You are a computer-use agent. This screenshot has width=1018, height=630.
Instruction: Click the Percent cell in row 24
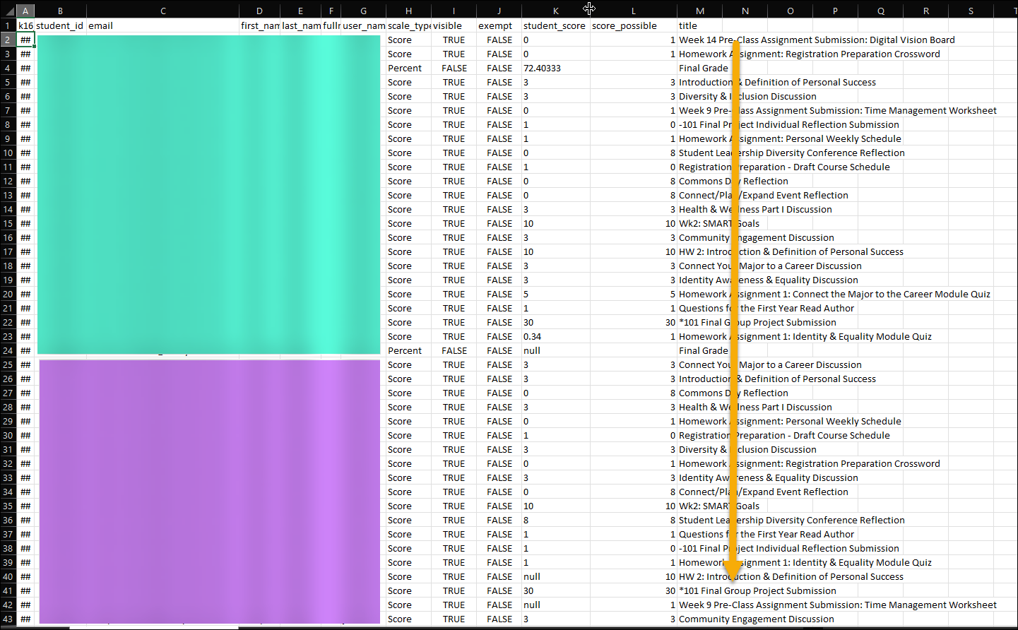tap(405, 350)
